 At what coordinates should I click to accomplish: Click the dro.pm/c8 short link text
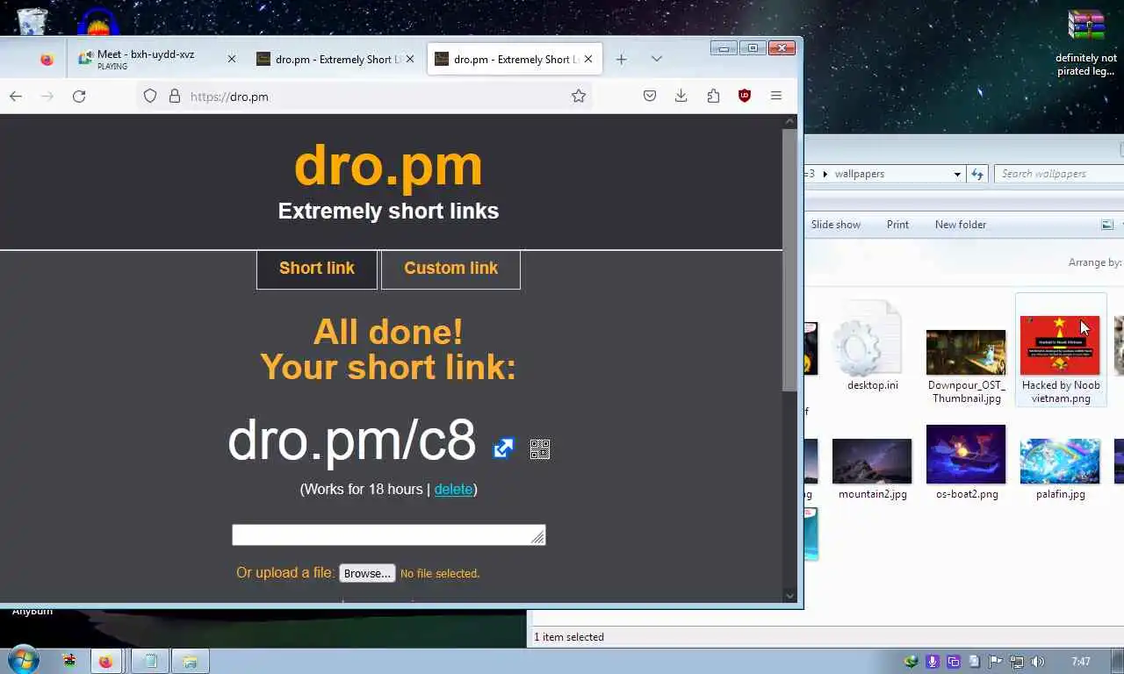351,440
